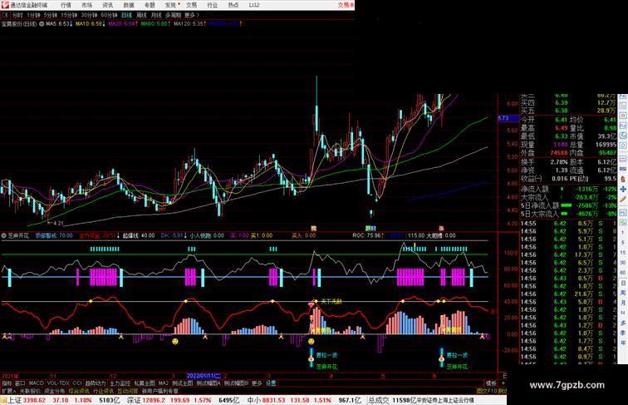Open the 设置 option in indicator bar
The image size is (628, 405).
pos(271,383)
